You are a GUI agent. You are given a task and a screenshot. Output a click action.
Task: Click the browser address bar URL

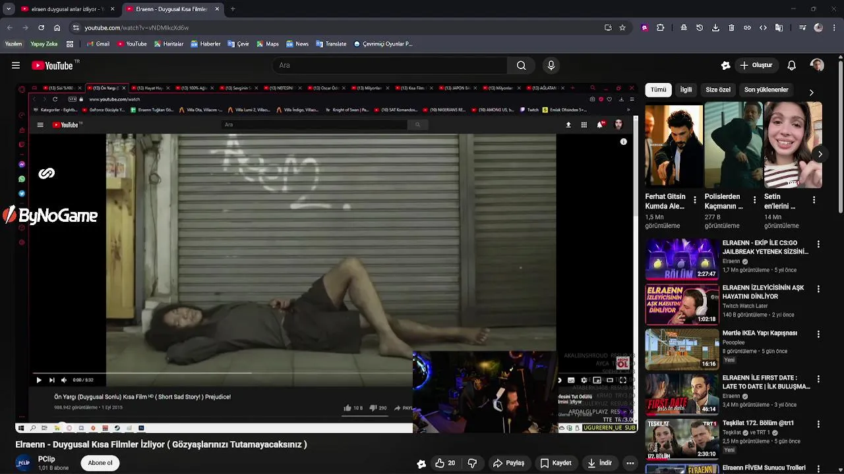[x=136, y=28]
